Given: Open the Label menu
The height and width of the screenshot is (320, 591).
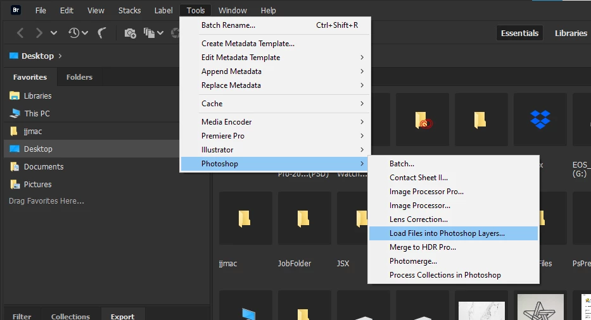Looking at the screenshot, I should tap(163, 11).
